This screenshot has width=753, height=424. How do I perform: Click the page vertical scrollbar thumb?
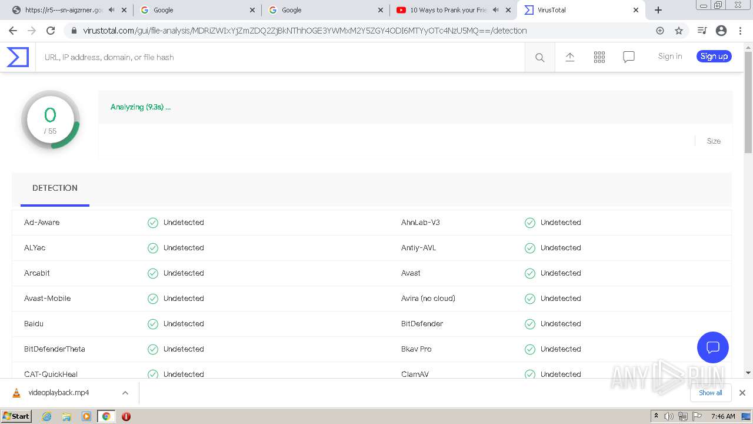[x=748, y=102]
